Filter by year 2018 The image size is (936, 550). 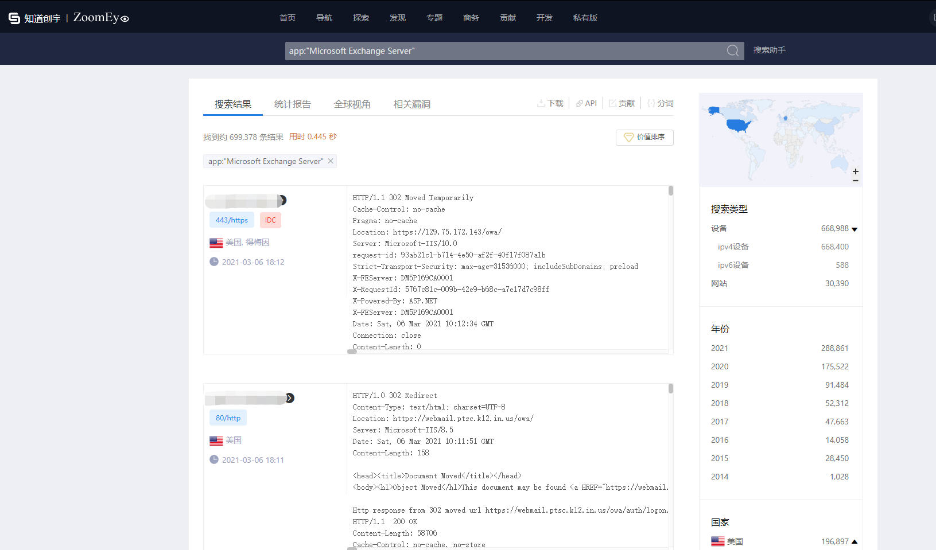pos(720,403)
